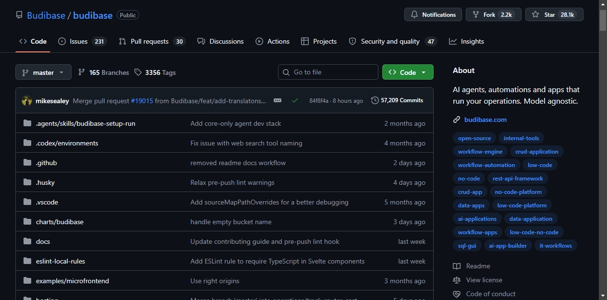Viewport: 607px width, 300px height.
Task: Click folder icon for .github
Action: pyautogui.click(x=27, y=163)
